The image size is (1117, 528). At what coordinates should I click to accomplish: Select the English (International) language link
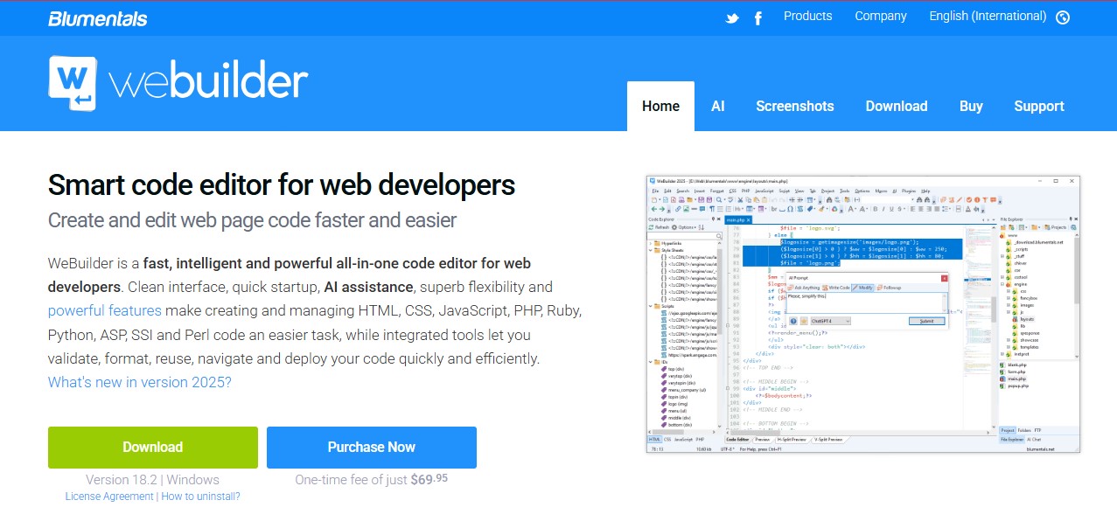pyautogui.click(x=988, y=16)
